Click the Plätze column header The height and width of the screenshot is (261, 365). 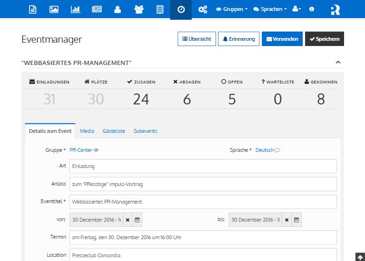point(96,82)
